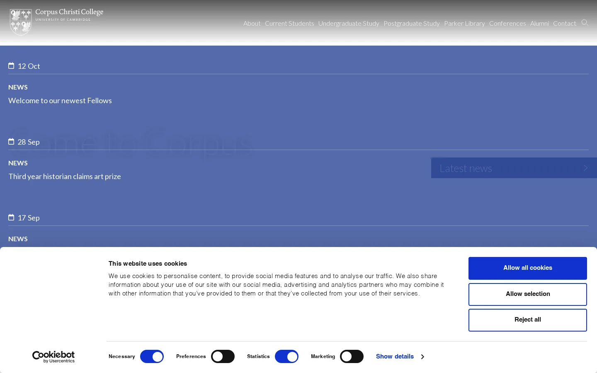Click the 'This website uses cookies' heading
Viewport: 597px width, 373px height.
(148, 264)
